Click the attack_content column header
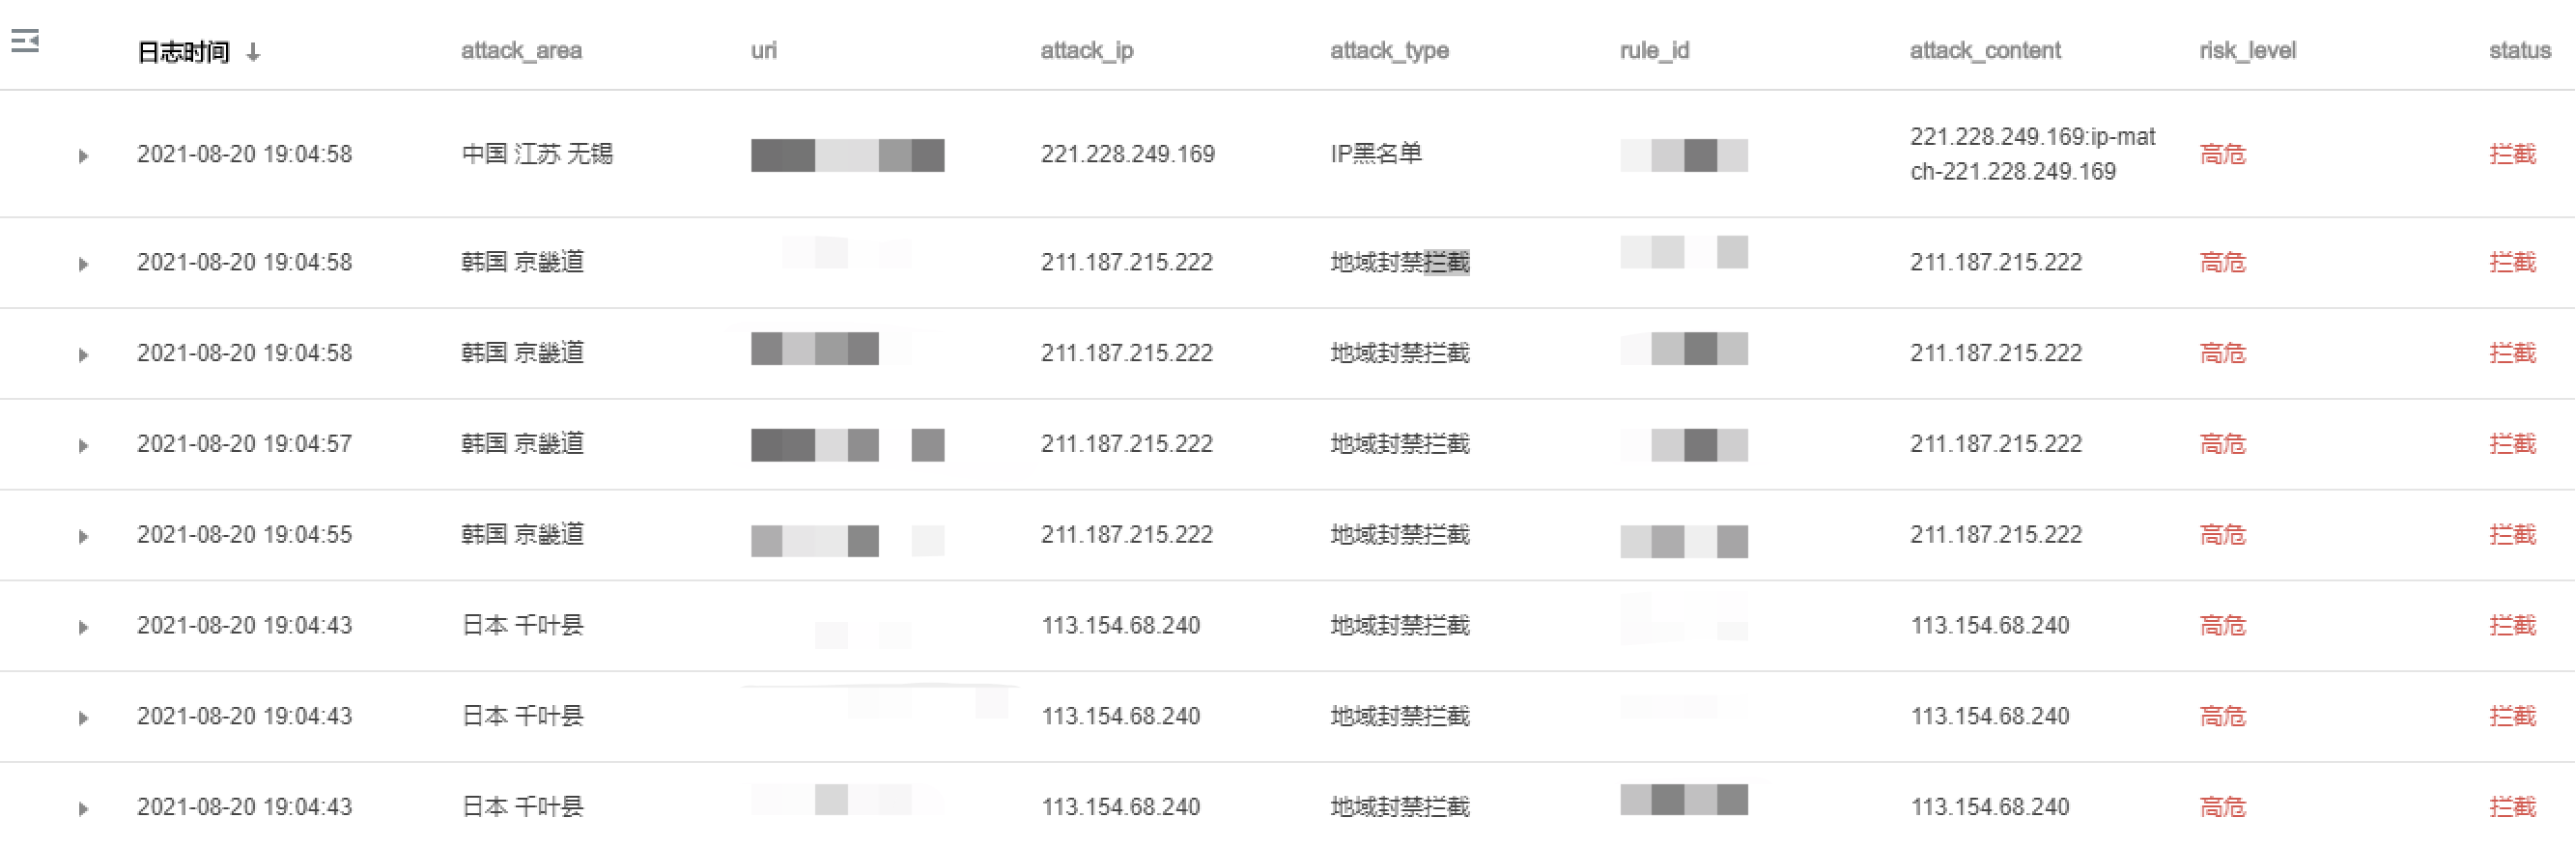Image resolution: width=2575 pixels, height=846 pixels. [1985, 50]
